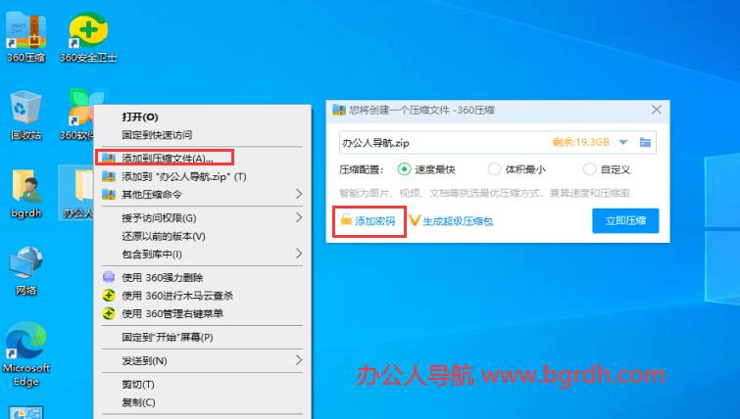This screenshot has height=419, width=740.
Task: Expand the 发送到(N) submenu arrow
Action: (x=298, y=360)
